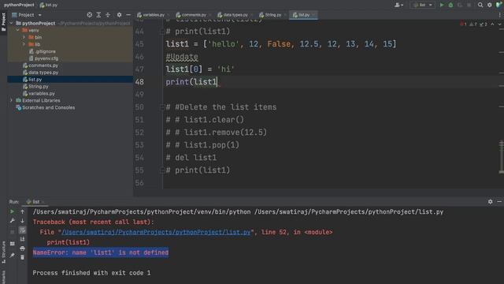
Task: Open Search Everywhere magnifier icon
Action: pyautogui.click(x=480, y=5)
